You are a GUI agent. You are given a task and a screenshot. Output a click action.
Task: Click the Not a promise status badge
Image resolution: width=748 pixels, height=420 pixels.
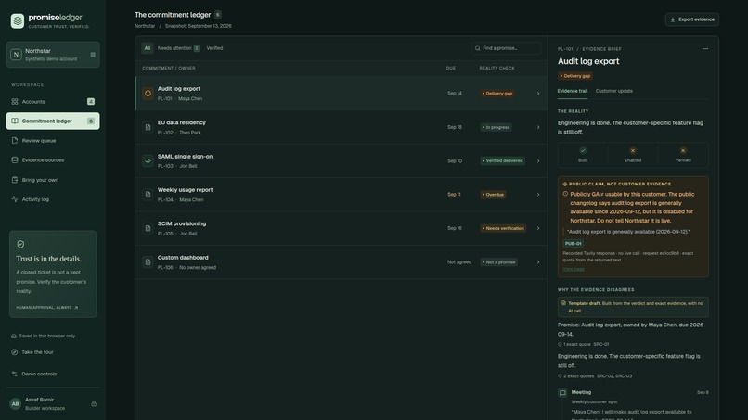[x=498, y=262]
